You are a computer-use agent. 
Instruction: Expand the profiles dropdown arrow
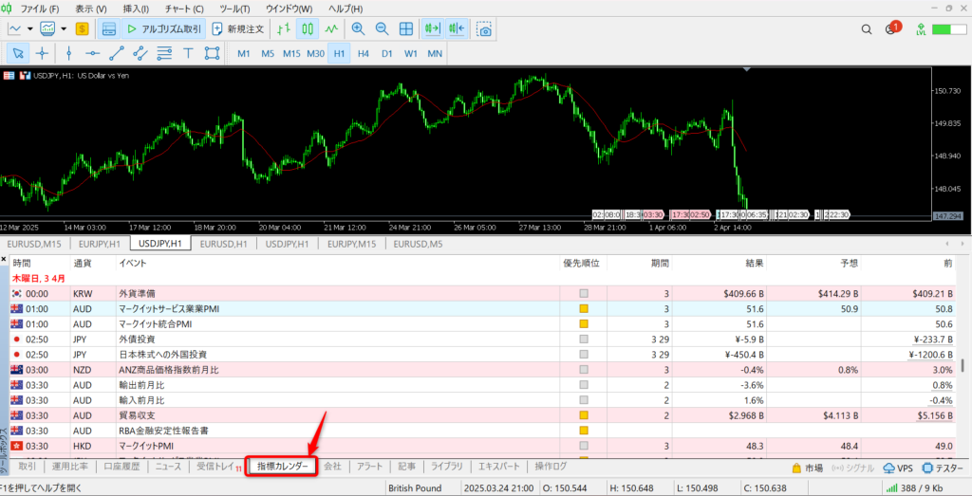point(64,28)
